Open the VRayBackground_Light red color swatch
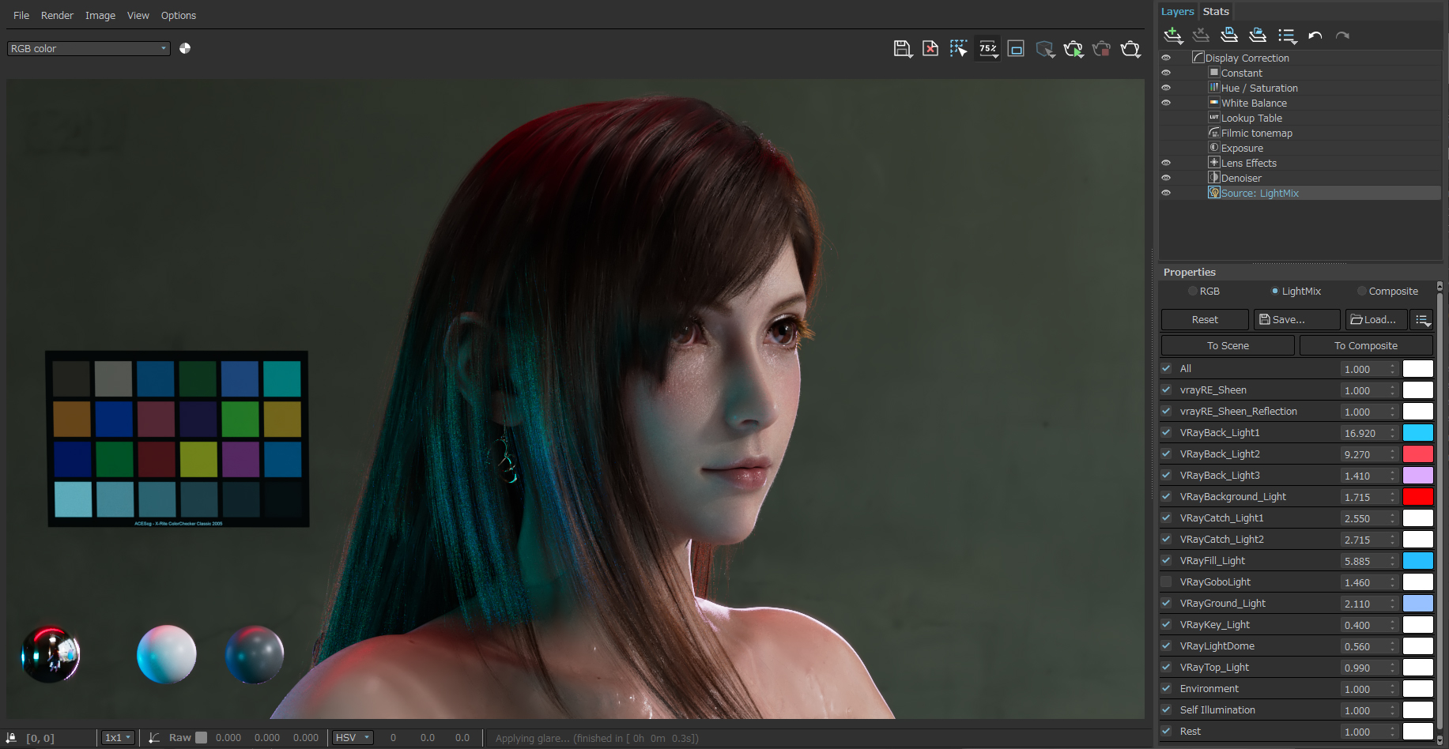The width and height of the screenshot is (1449, 749). [x=1418, y=497]
